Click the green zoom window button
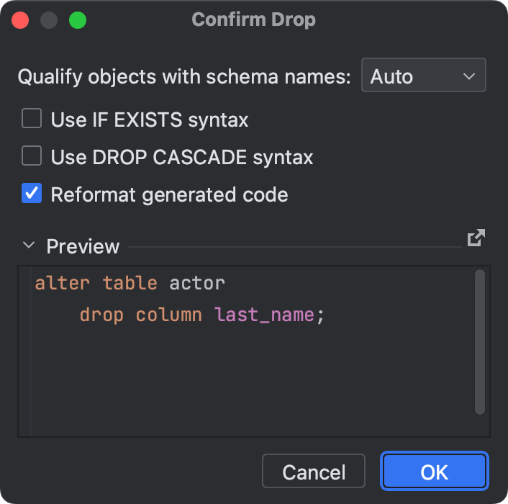 point(77,19)
